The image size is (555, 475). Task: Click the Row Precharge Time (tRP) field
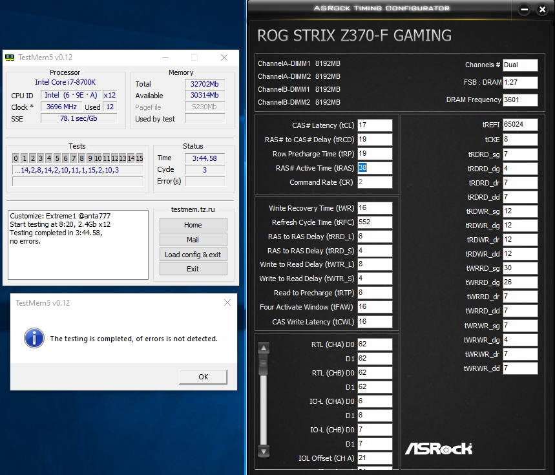tap(375, 154)
